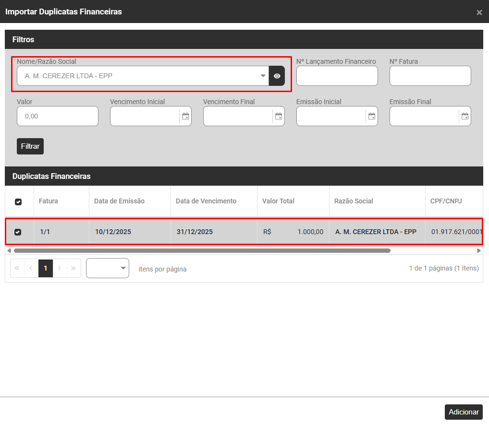489x425 pixels.
Task: Expand the Nome/Razão Social dropdown
Action: [x=263, y=76]
